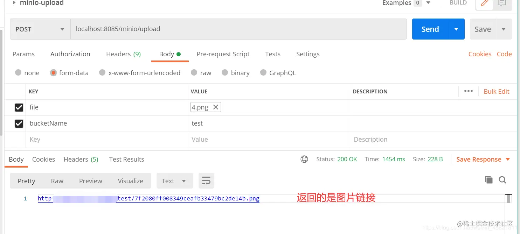Open the POST method dropdown
Viewport: 520px width, 234px height.
pos(40,29)
